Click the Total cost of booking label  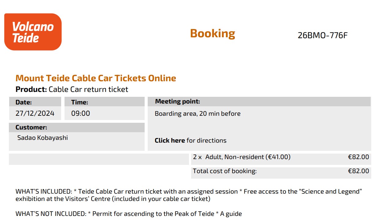225,171
